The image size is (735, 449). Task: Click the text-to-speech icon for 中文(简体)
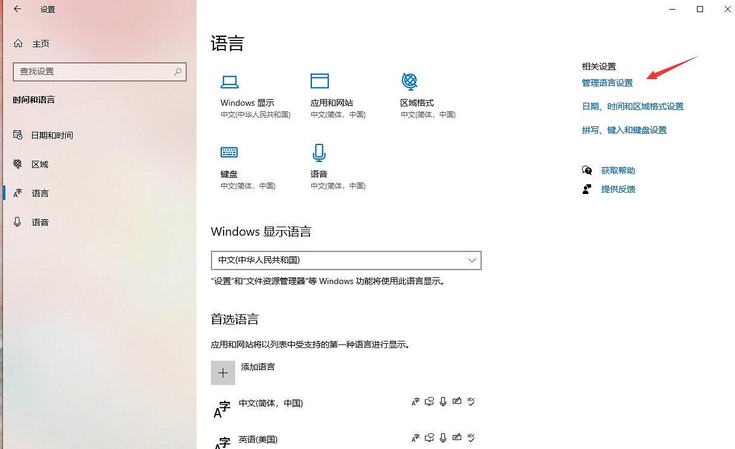[x=429, y=401]
